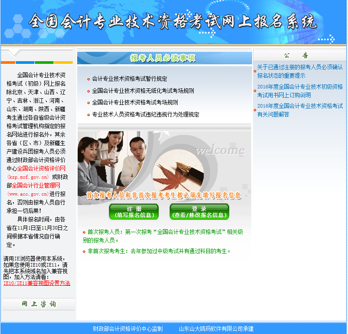Open notice about 确认报名状态的重要提示

299,71
